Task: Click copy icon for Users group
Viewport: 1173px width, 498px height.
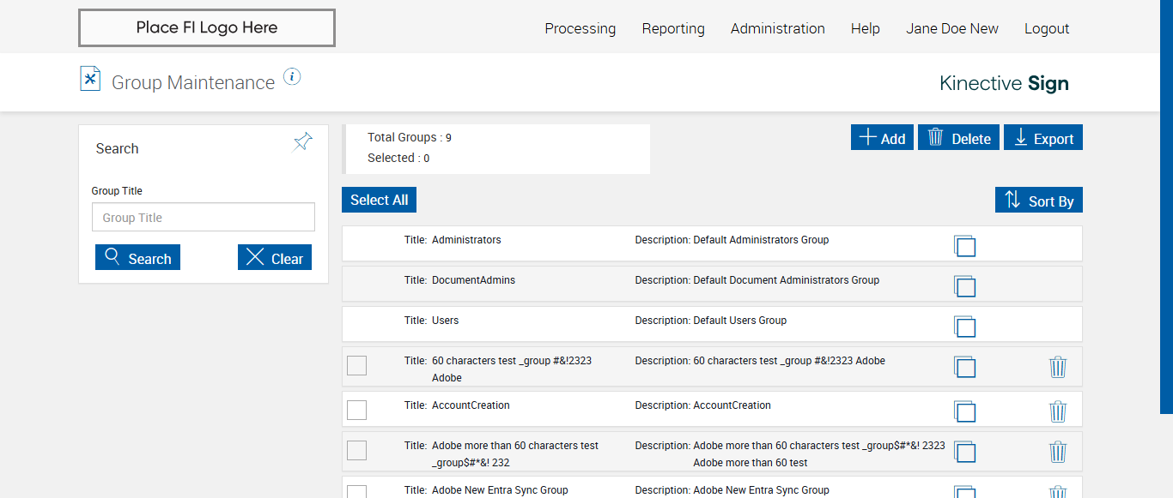Action: [964, 327]
